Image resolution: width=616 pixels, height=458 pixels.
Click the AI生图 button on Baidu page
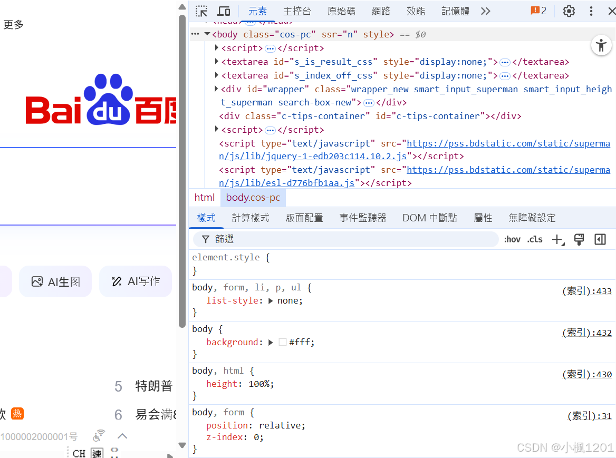55,281
